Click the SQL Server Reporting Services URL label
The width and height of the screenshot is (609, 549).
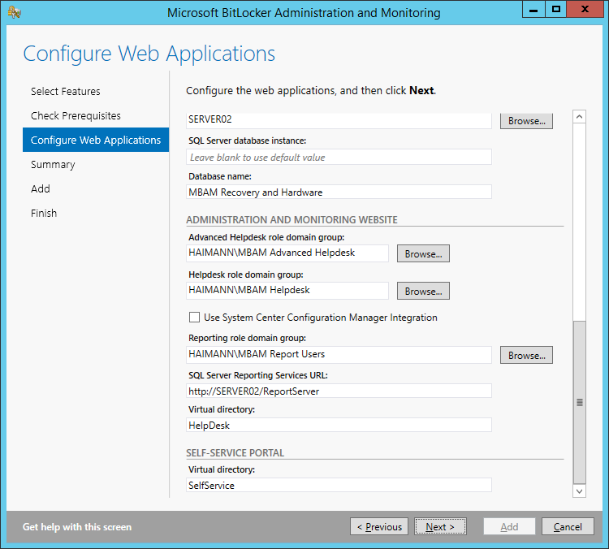coord(258,375)
